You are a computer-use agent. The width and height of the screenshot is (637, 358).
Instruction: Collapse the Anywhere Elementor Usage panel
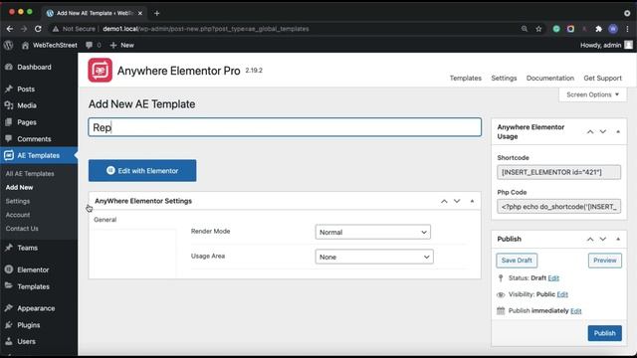click(618, 131)
